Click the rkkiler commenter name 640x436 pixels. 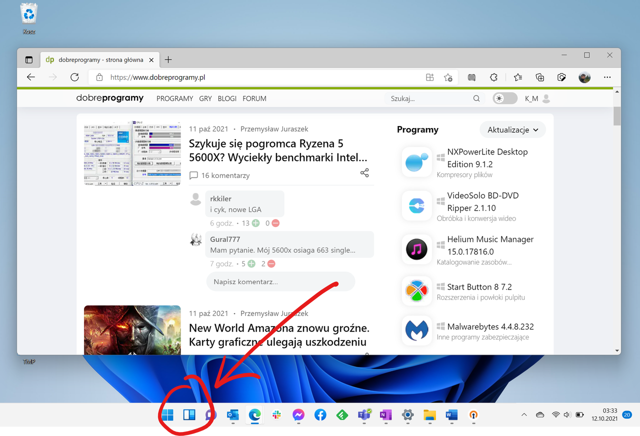point(220,198)
